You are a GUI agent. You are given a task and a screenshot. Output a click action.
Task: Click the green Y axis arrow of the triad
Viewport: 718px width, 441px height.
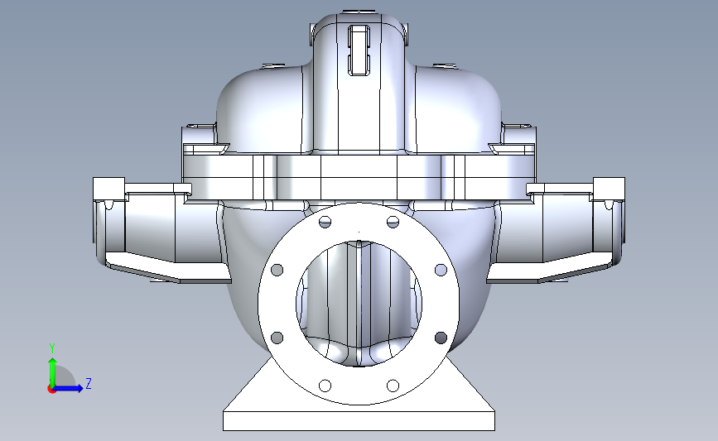[52, 372]
